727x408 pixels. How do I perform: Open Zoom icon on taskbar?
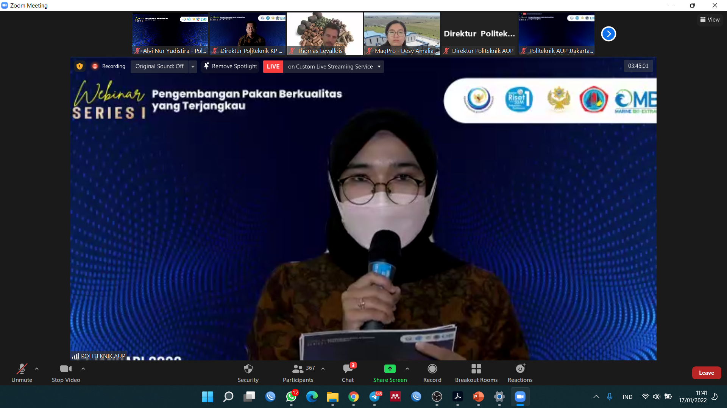(520, 397)
